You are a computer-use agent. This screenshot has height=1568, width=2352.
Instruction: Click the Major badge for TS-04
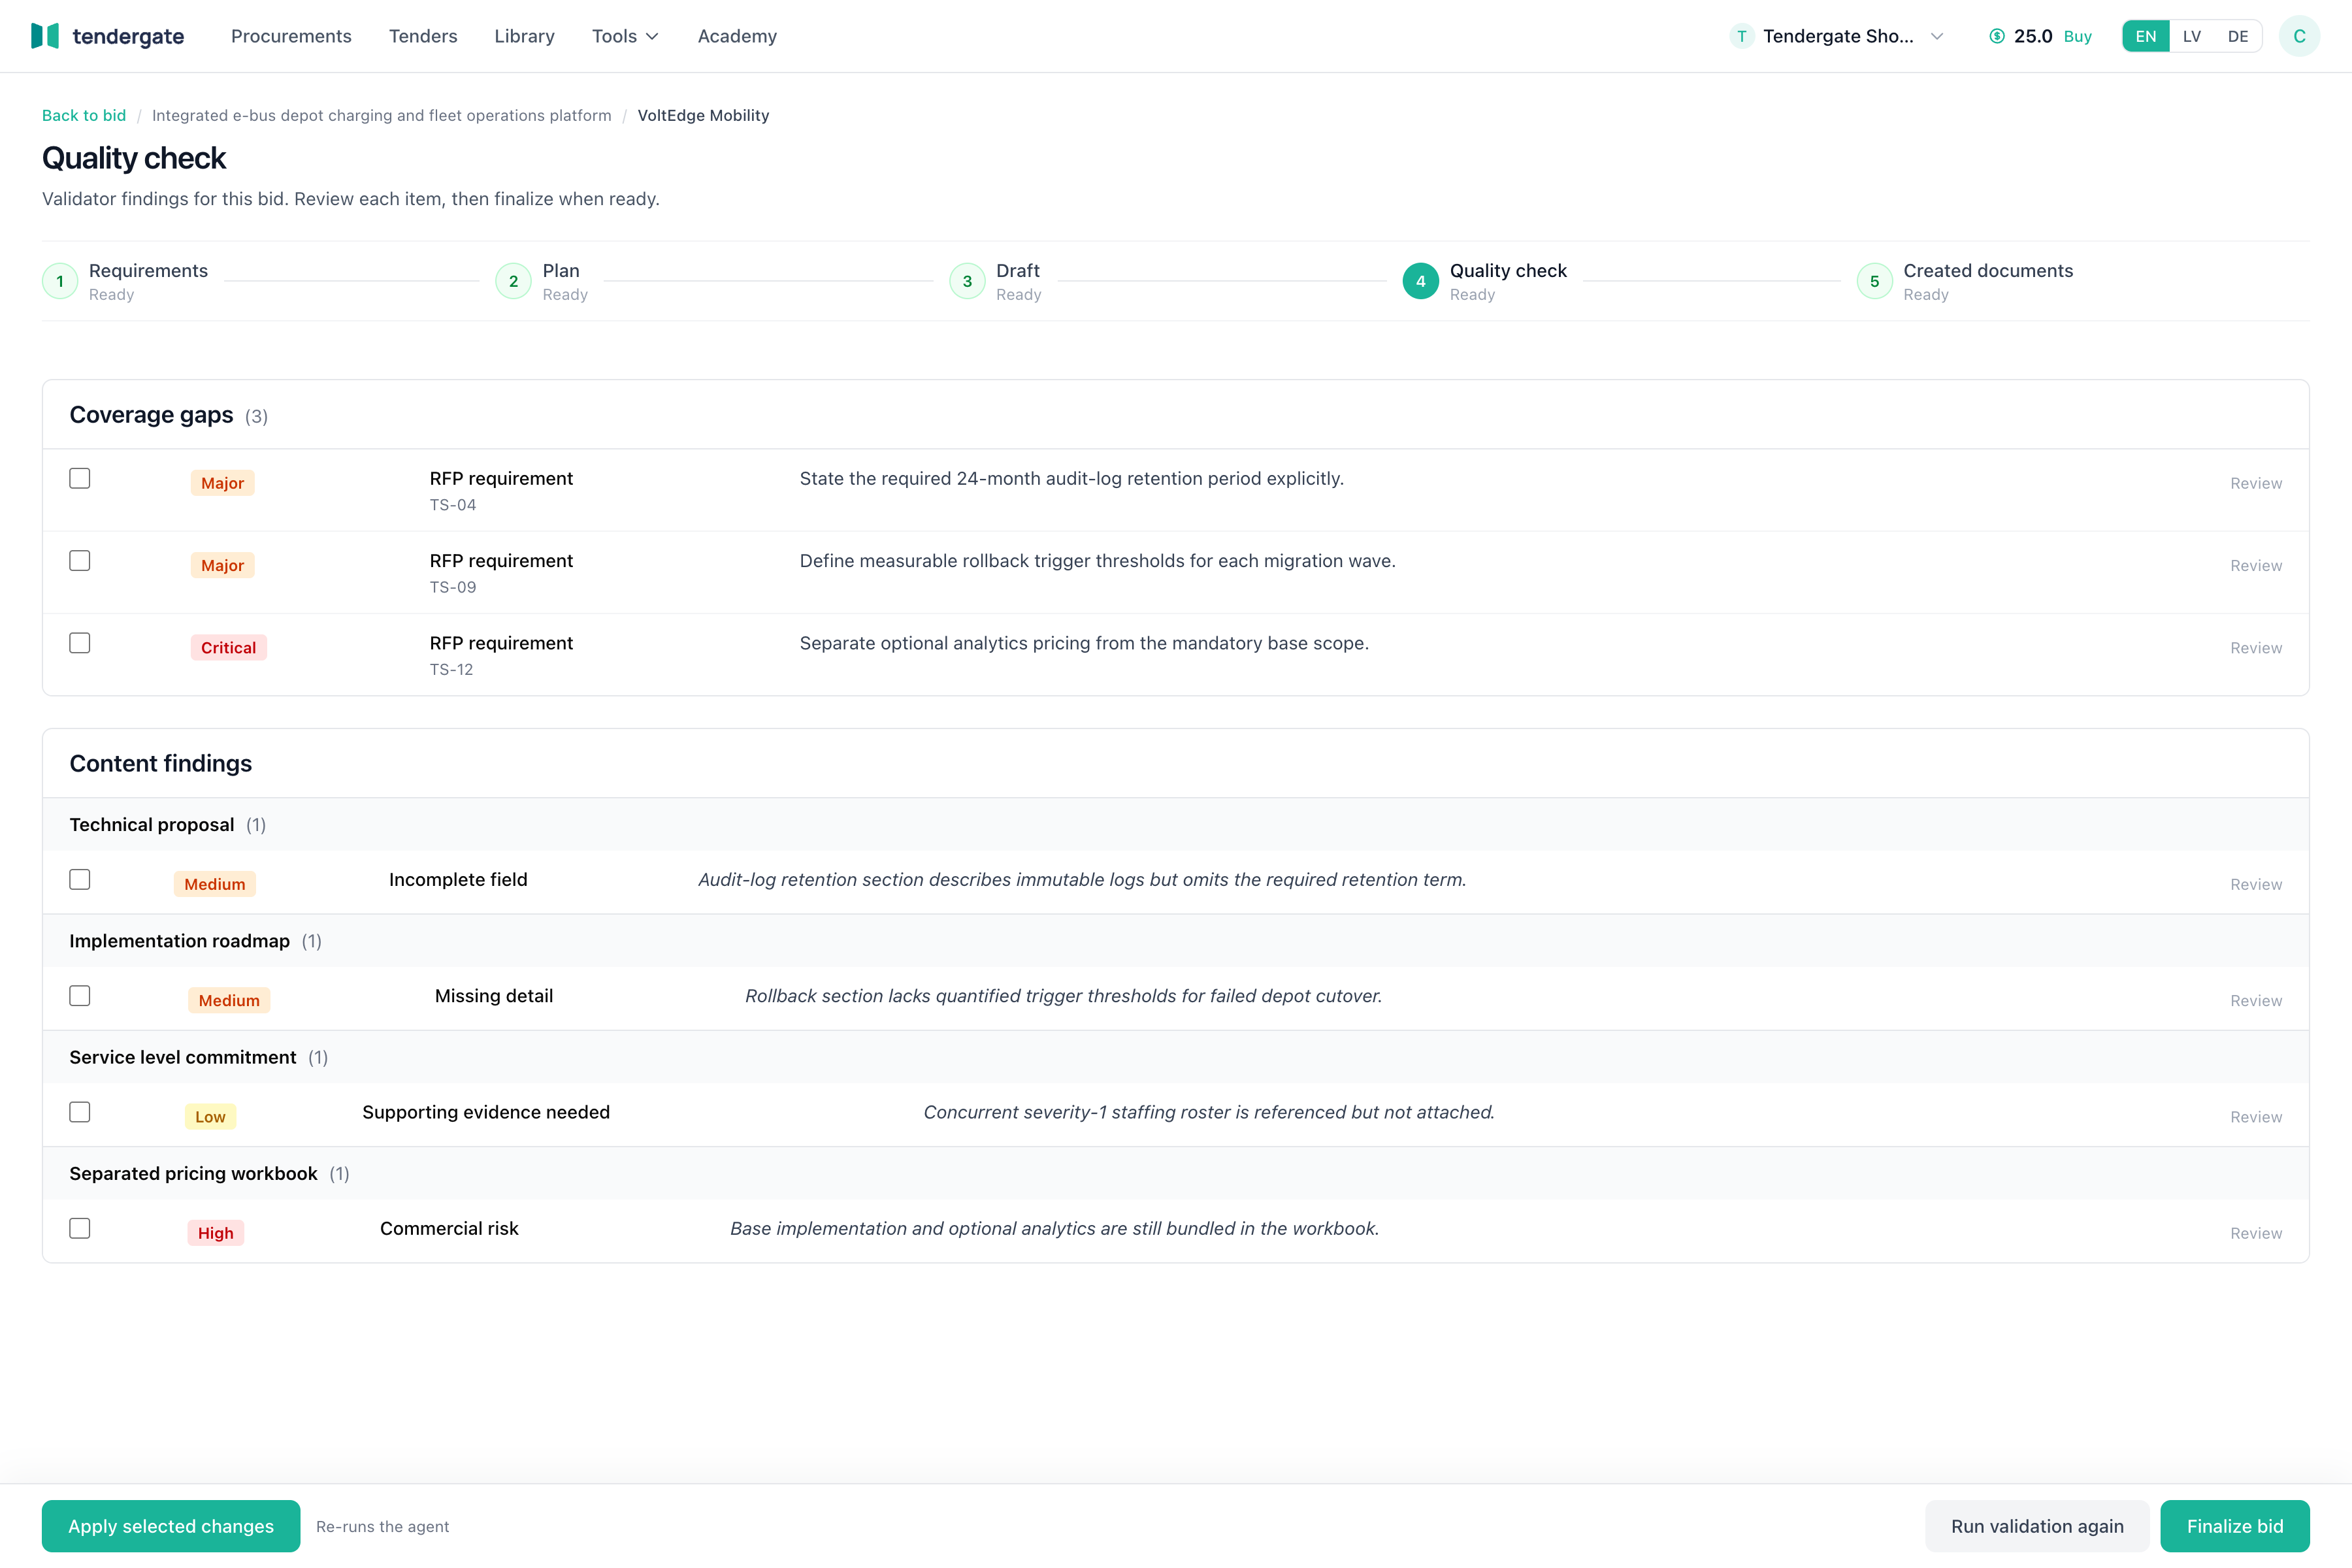point(222,483)
